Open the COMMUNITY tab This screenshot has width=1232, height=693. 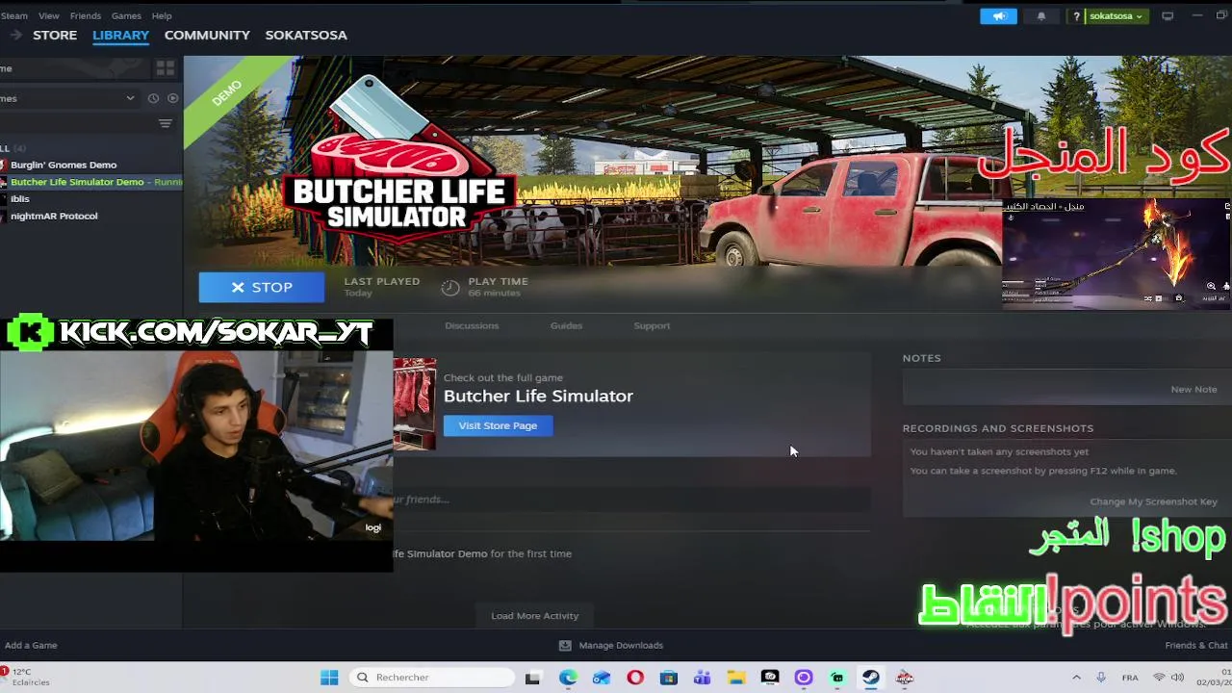(x=207, y=35)
